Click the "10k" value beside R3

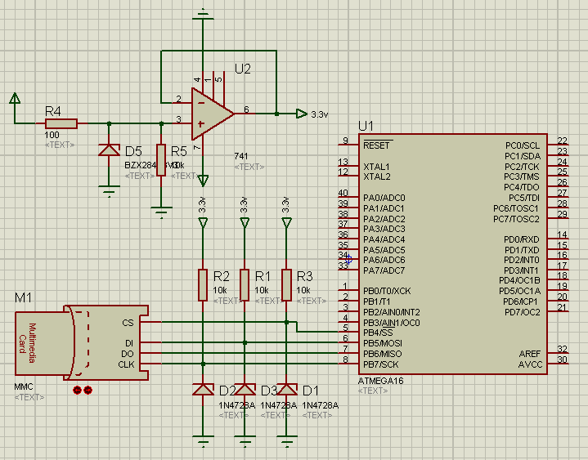coord(303,290)
